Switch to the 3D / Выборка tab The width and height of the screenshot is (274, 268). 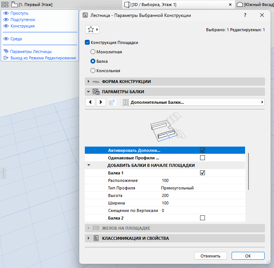click(x=150, y=5)
